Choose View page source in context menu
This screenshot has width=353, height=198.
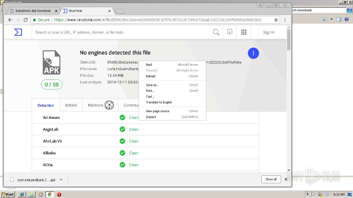172,111
